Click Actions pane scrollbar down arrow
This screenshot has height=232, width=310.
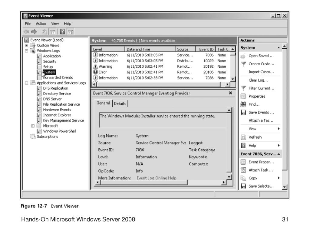tap(284, 187)
